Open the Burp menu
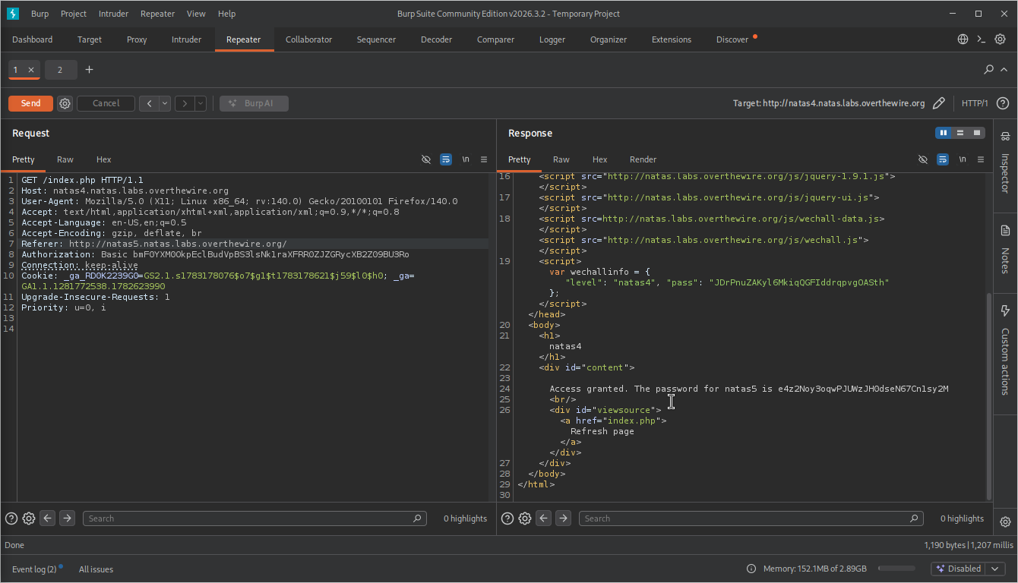Screen dimensions: 1018x583 click(x=40, y=14)
